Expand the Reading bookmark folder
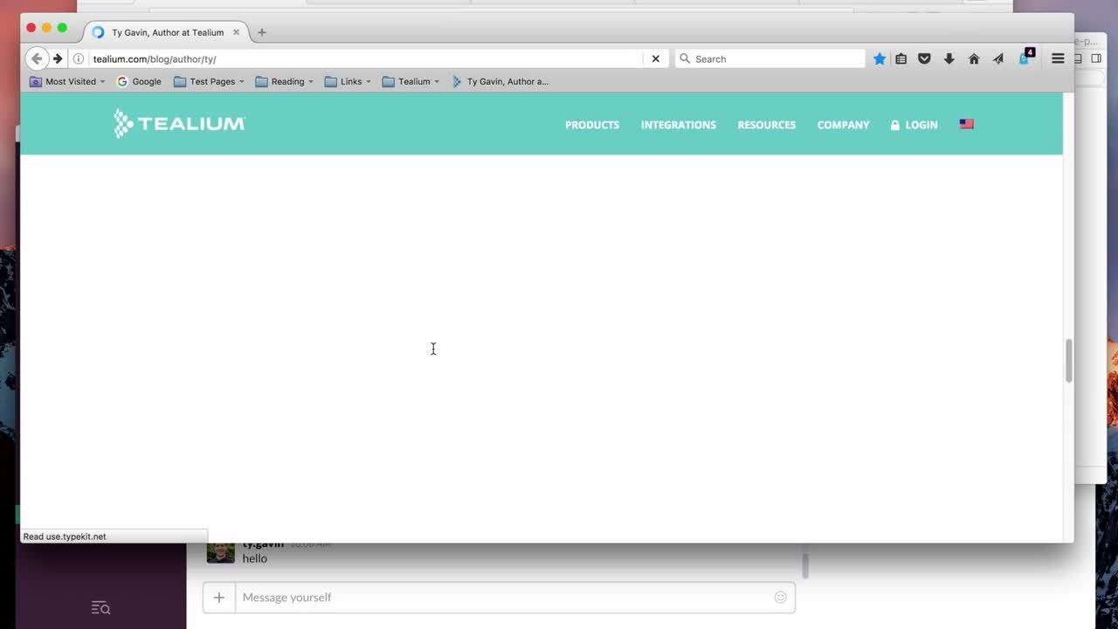 (284, 81)
